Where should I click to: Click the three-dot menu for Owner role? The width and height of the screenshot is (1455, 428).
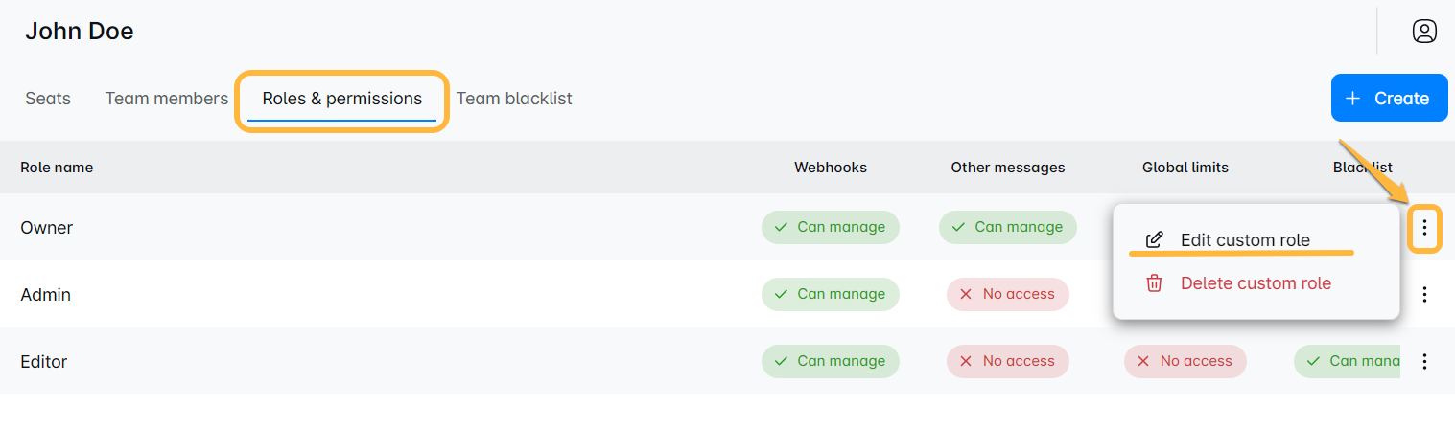pyautogui.click(x=1424, y=227)
